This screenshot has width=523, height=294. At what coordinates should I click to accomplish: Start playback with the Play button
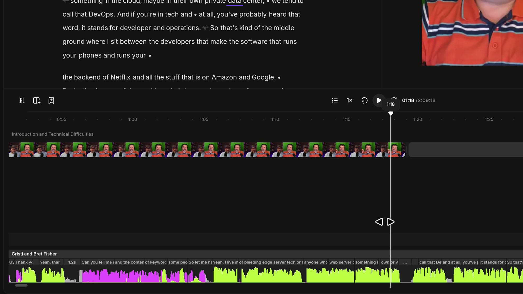[x=378, y=100]
